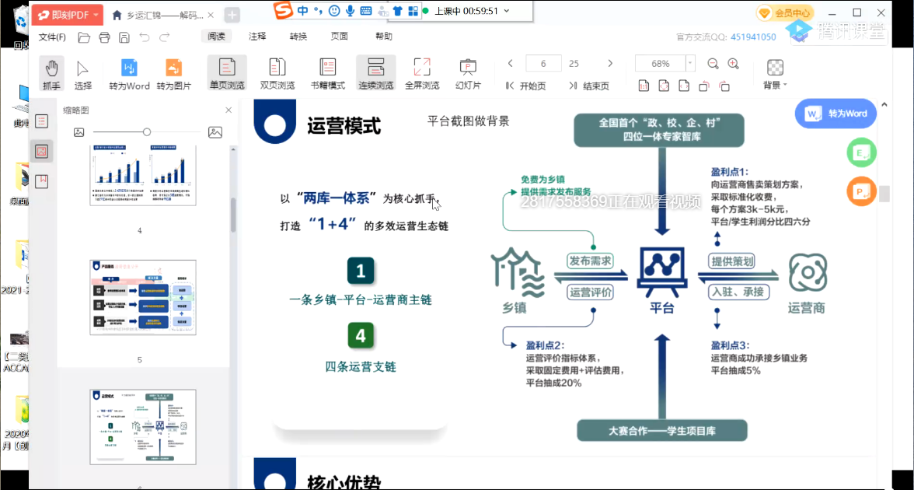Image resolution: width=914 pixels, height=490 pixels.
Task: Open the outline list panel in sidebar
Action: coord(42,121)
